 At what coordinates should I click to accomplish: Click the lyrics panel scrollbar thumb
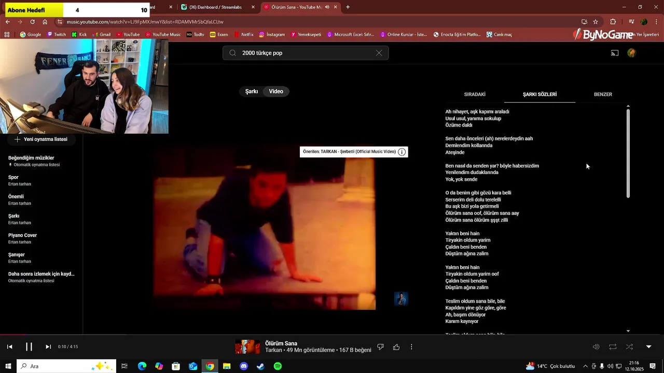click(628, 153)
